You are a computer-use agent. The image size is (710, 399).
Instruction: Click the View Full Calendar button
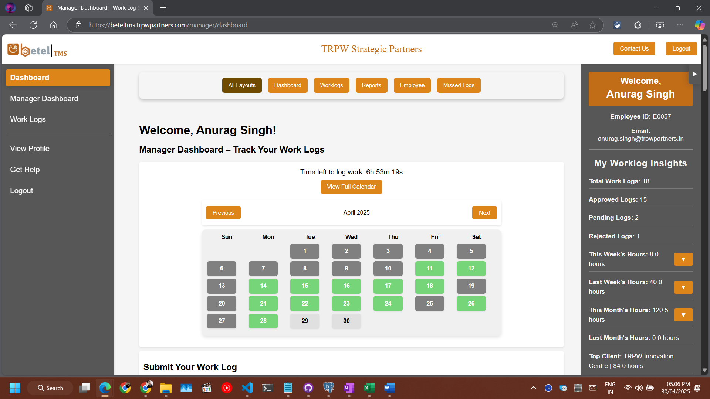point(351,187)
